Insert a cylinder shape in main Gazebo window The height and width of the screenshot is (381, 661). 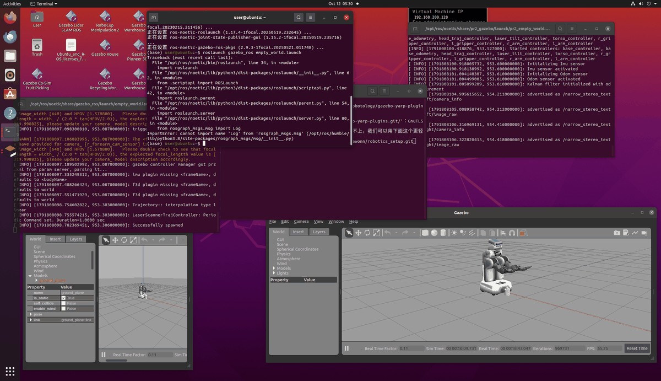pos(443,233)
